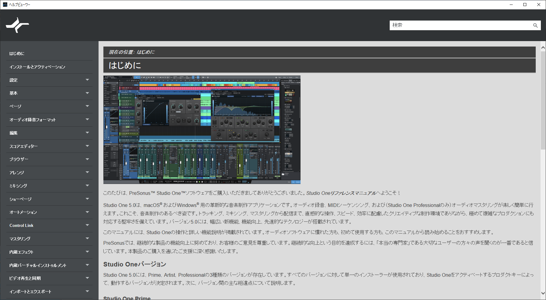Expand the ページ section arrow
Screen dimensions: 546x300
click(x=87, y=106)
